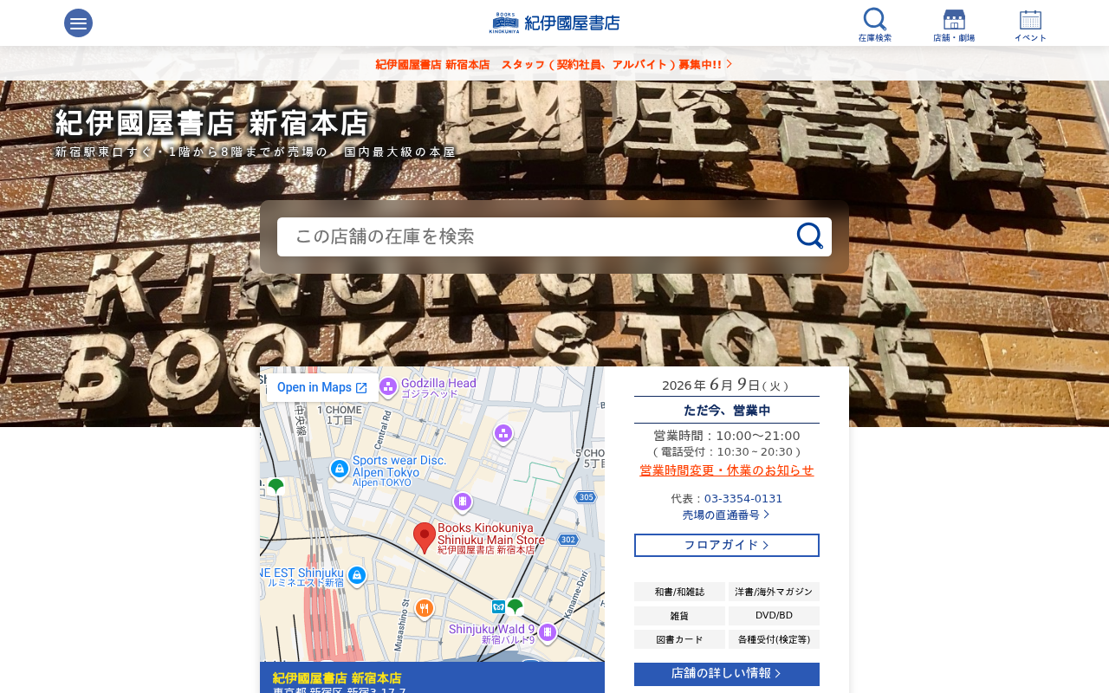The width and height of the screenshot is (1109, 693).
Task: Call the phone number 03-3354-0131
Action: 743,499
